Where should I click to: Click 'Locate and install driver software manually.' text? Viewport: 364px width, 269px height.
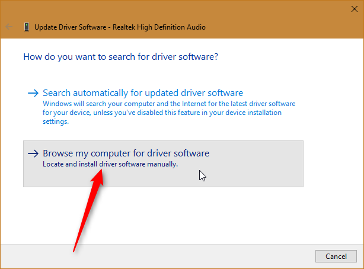pos(110,164)
